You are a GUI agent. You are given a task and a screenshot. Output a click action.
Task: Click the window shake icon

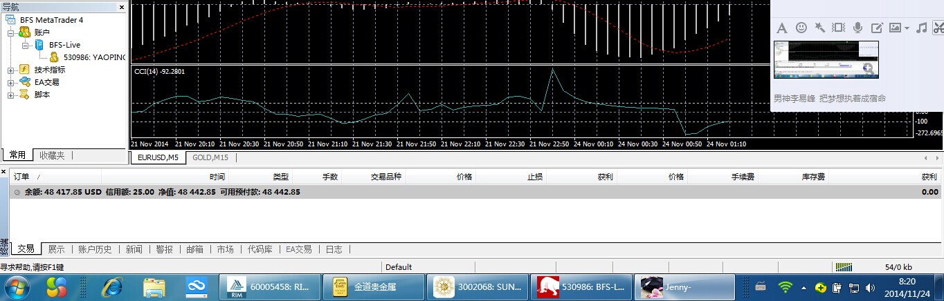pyautogui.click(x=838, y=28)
